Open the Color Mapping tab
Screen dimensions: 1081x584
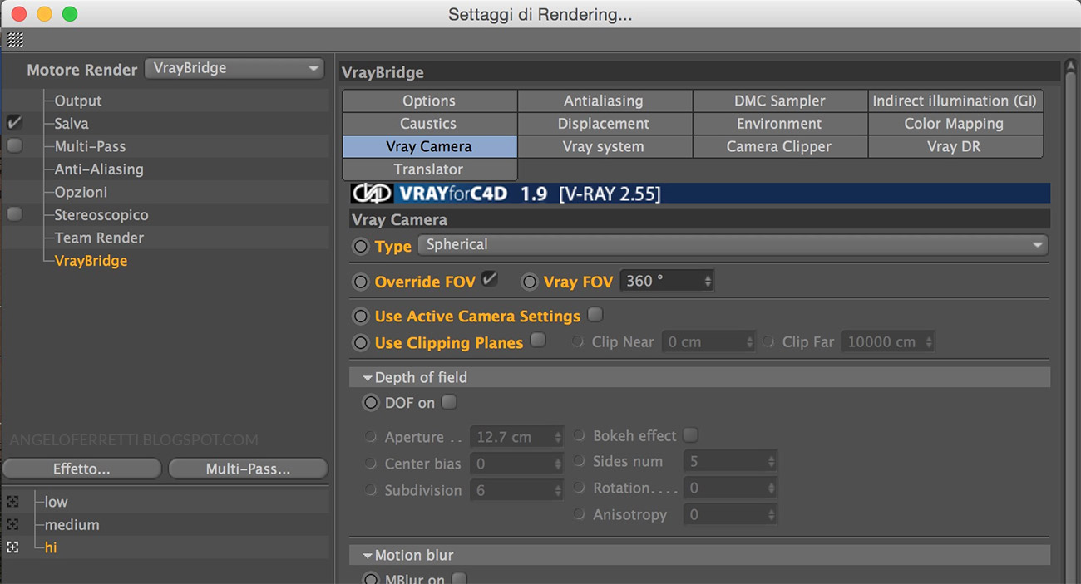coord(955,124)
